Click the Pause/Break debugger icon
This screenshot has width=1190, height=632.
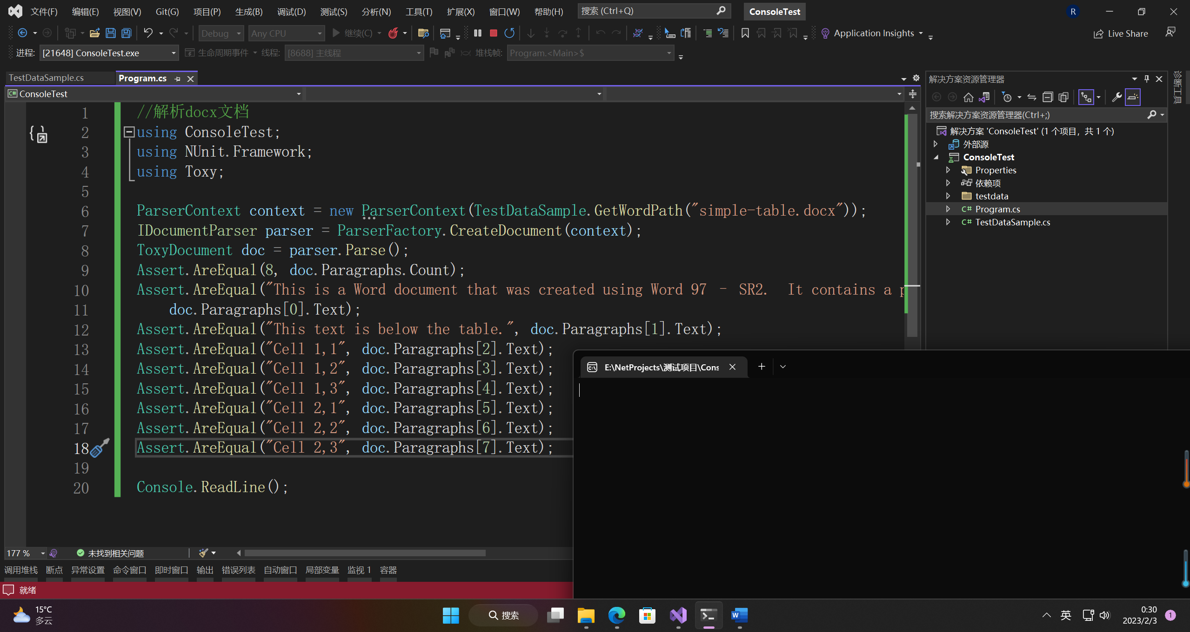tap(478, 33)
